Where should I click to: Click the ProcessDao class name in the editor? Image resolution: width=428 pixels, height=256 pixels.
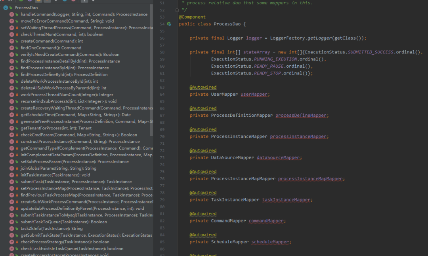227,24
